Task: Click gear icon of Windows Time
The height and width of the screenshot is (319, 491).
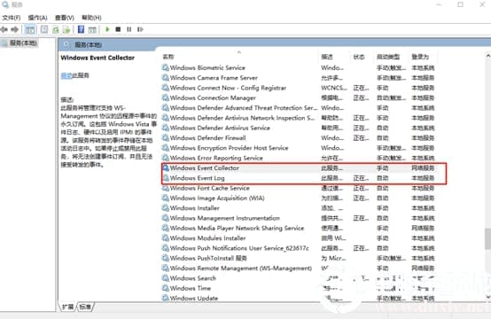Action: pyautogui.click(x=166, y=288)
